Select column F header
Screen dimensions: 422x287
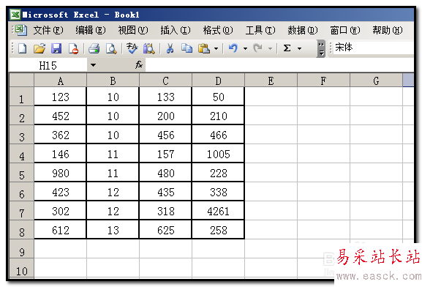(323, 81)
